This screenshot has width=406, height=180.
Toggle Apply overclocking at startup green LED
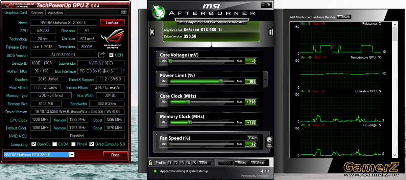click(x=155, y=171)
